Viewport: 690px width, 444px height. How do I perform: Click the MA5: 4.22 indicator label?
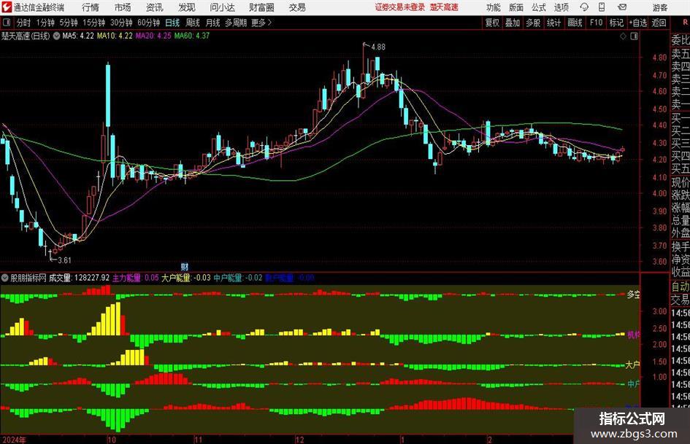point(78,36)
